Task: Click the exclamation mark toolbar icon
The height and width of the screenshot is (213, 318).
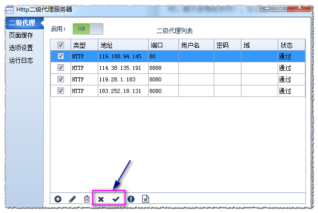Action: pos(131,199)
